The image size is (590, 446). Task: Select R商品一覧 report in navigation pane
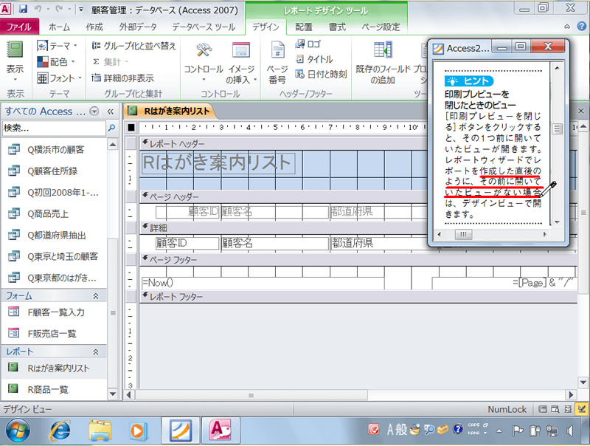point(48,389)
